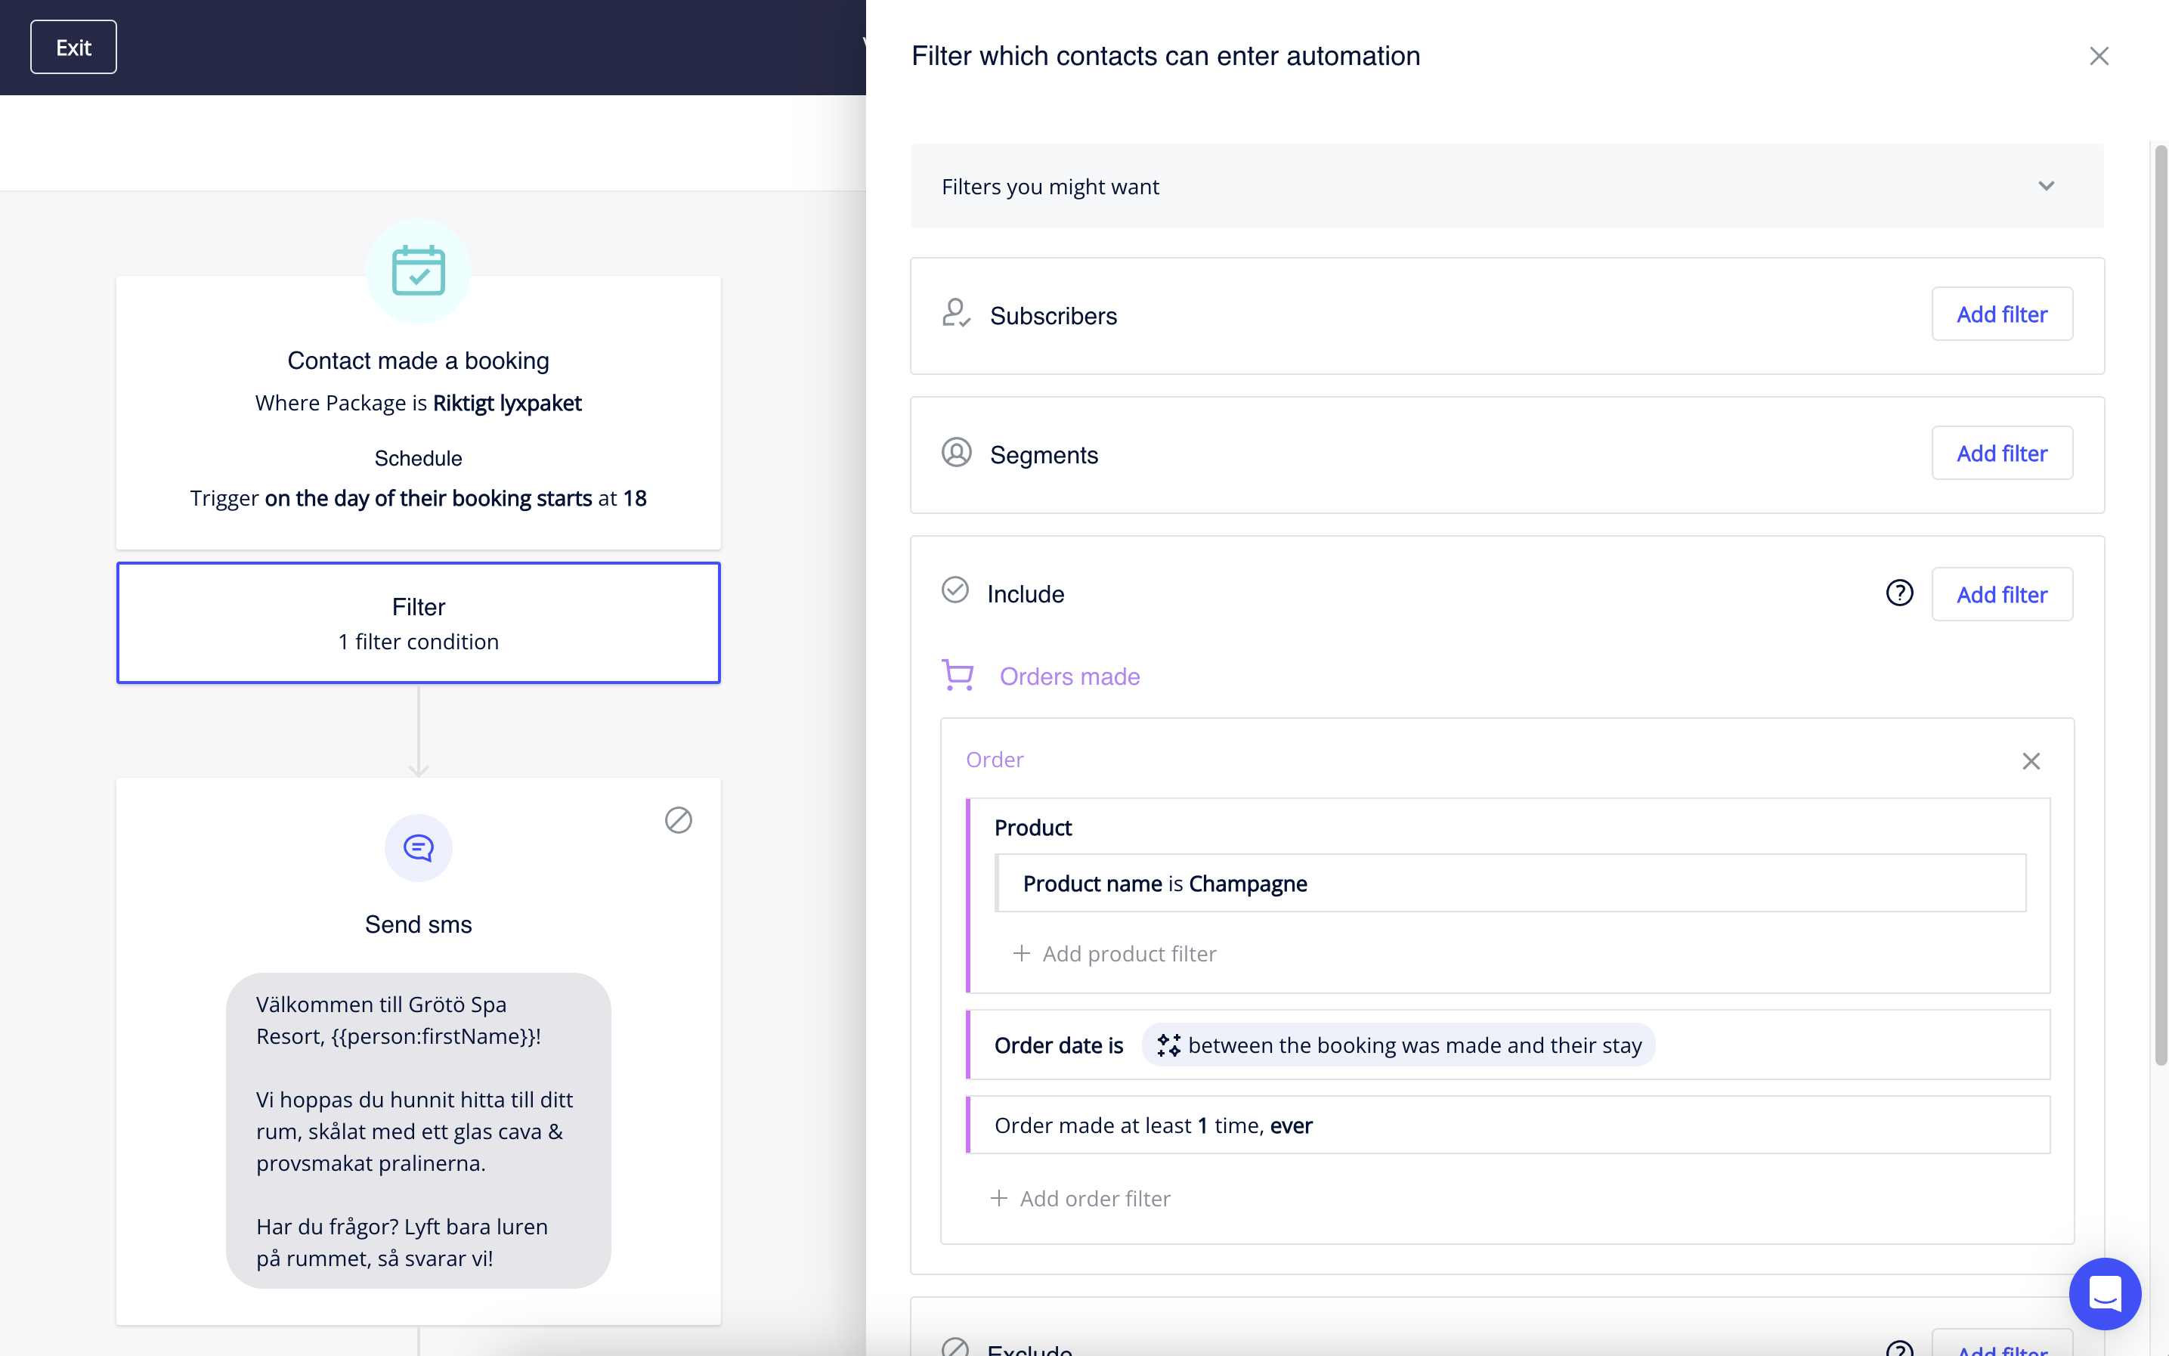
Task: Edit the Product name is Champagne condition
Action: [x=1509, y=883]
